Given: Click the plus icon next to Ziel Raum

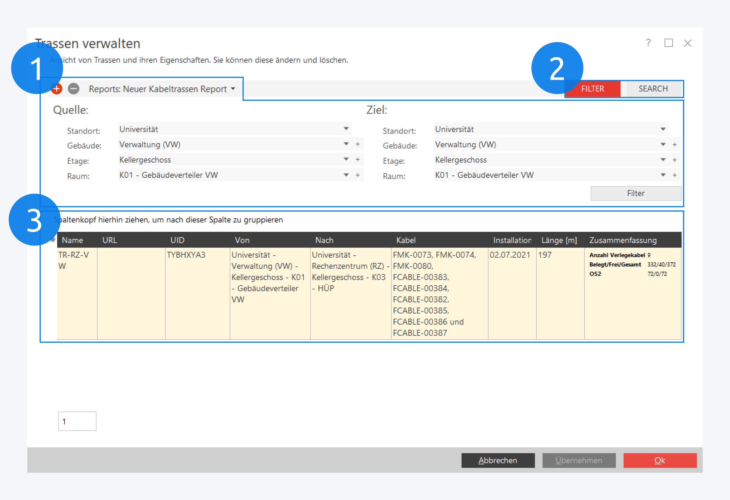Looking at the screenshot, I should (x=674, y=175).
